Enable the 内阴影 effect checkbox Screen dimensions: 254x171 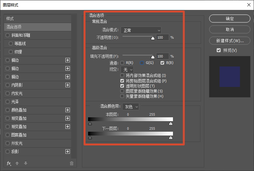[8, 85]
